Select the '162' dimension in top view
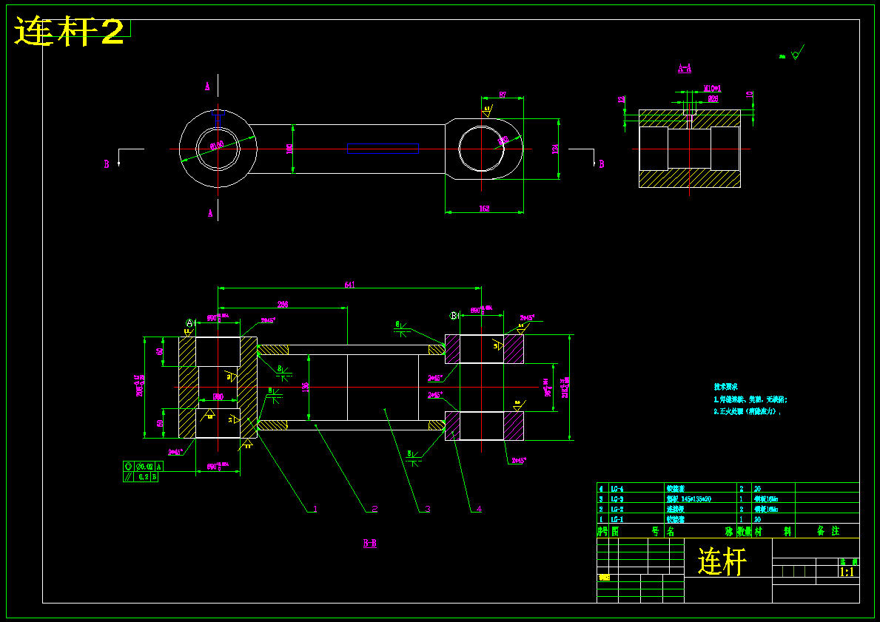 click(x=484, y=209)
